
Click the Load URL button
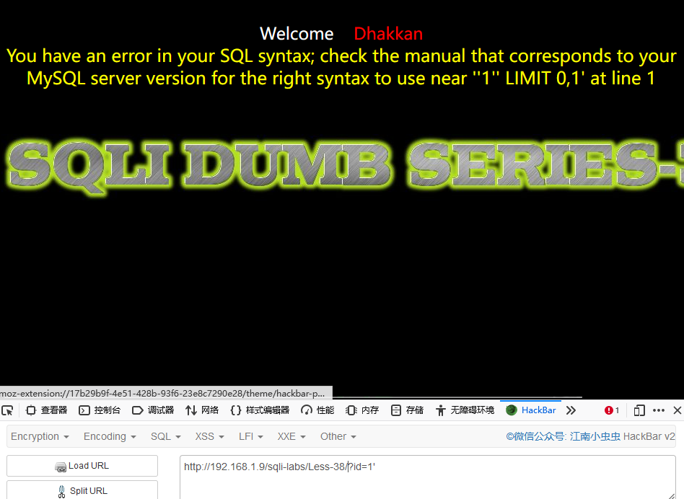(x=82, y=466)
